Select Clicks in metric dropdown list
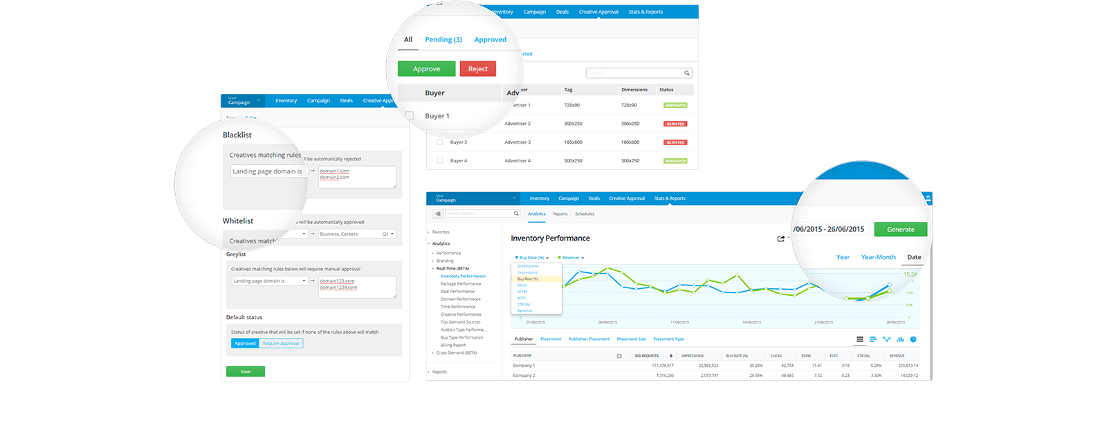1107x423 pixels. tap(522, 285)
